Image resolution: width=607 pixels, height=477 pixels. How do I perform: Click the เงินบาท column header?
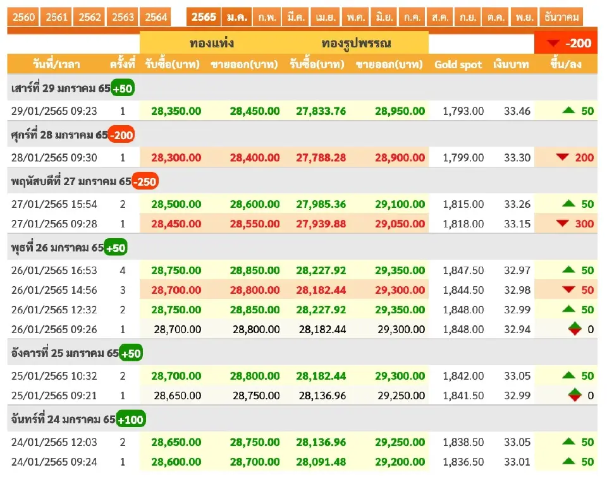pyautogui.click(x=511, y=64)
